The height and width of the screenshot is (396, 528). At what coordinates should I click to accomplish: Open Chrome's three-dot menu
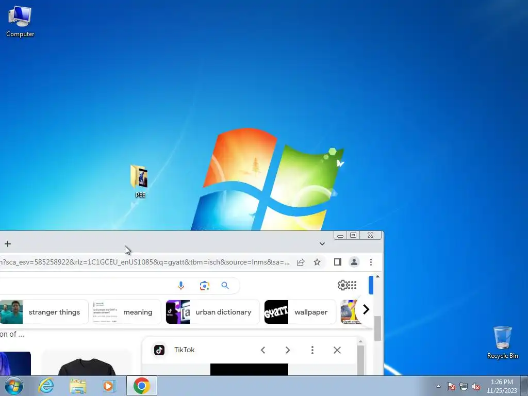(371, 262)
